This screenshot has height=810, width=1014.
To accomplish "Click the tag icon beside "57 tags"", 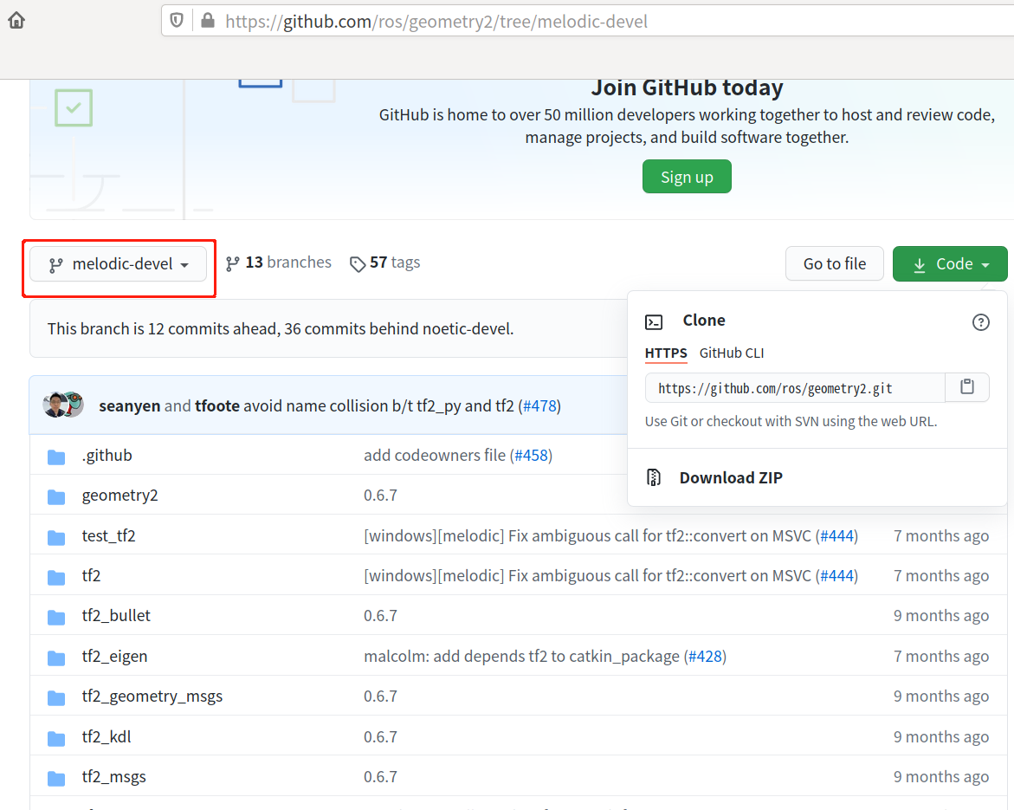I will point(358,262).
